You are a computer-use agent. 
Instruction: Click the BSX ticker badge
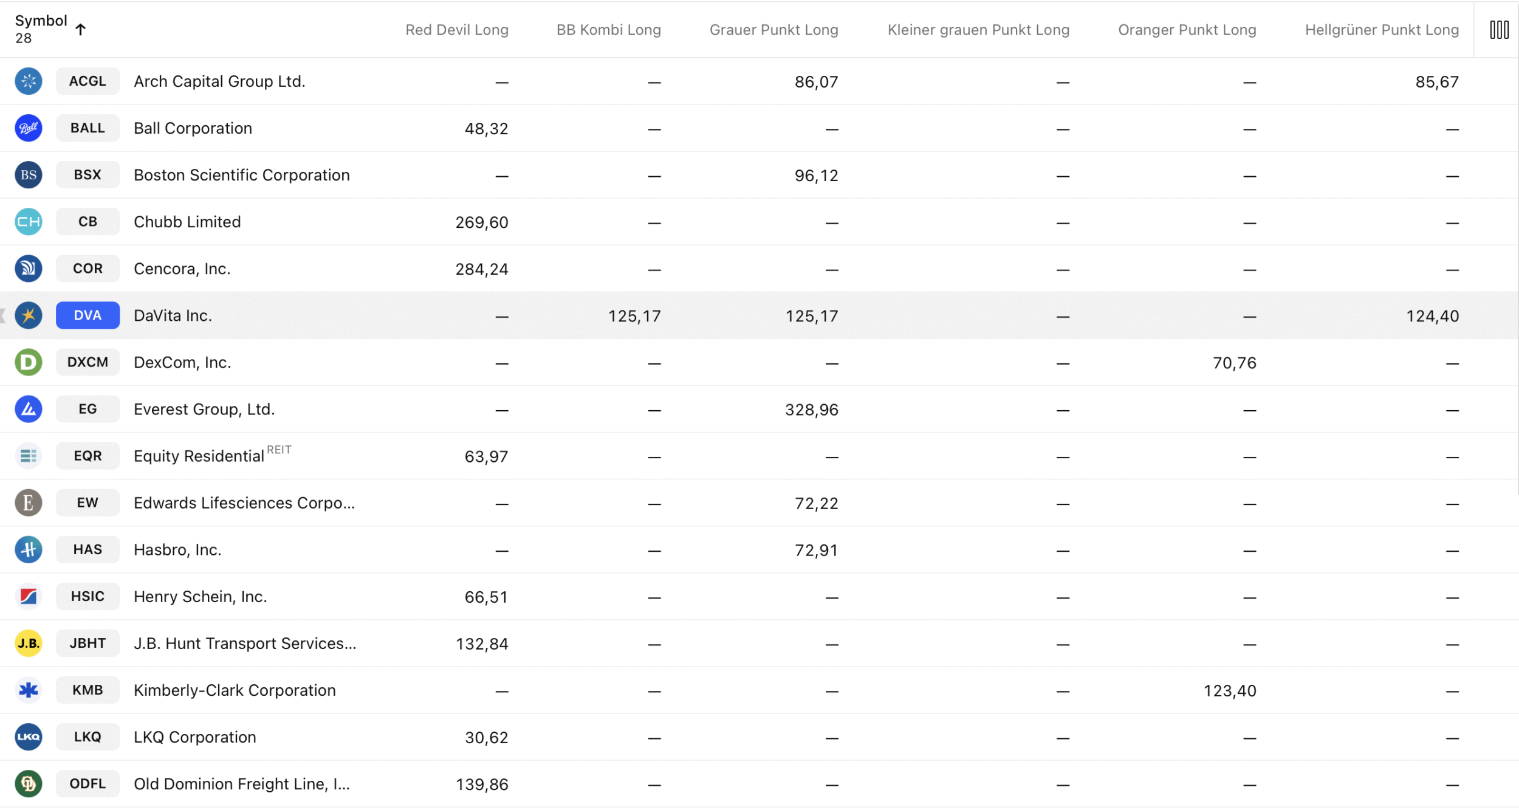tap(87, 175)
